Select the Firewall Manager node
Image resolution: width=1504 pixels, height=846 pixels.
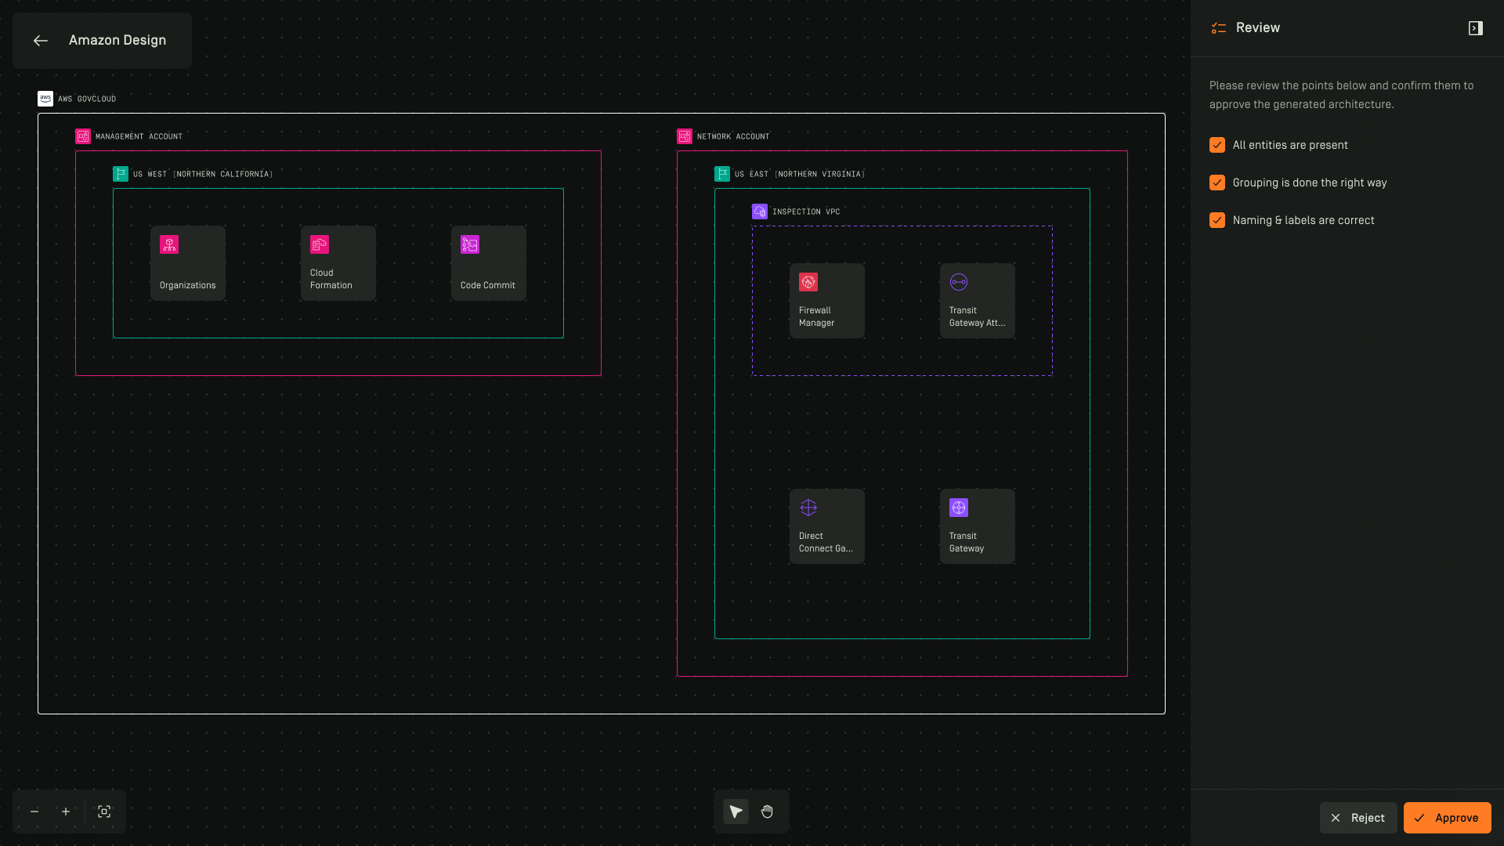coord(827,301)
